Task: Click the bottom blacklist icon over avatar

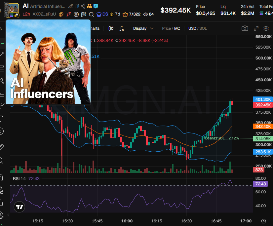Action: tap(6, 15)
